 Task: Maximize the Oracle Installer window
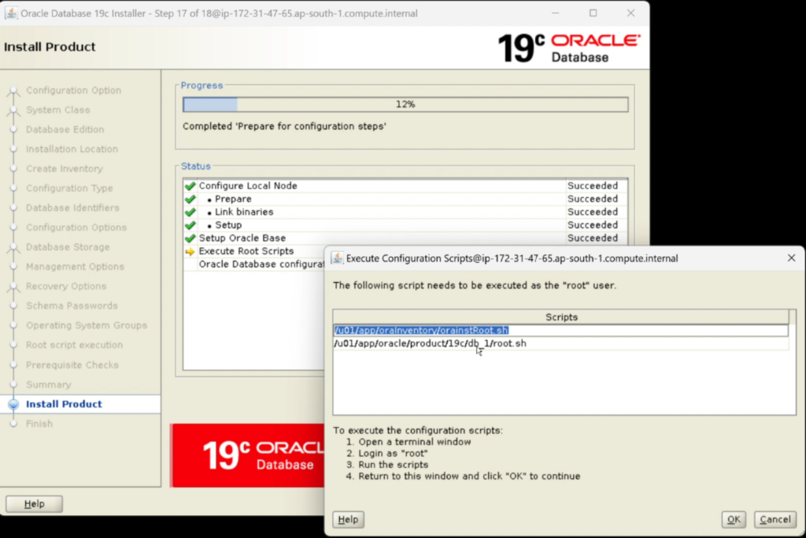coord(593,13)
